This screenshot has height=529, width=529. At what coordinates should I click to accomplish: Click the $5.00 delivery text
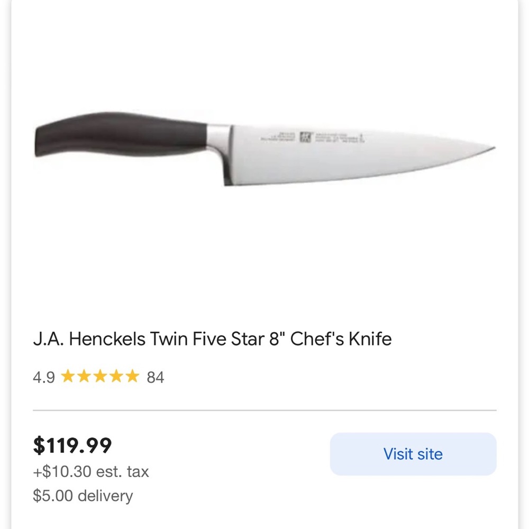(83, 496)
